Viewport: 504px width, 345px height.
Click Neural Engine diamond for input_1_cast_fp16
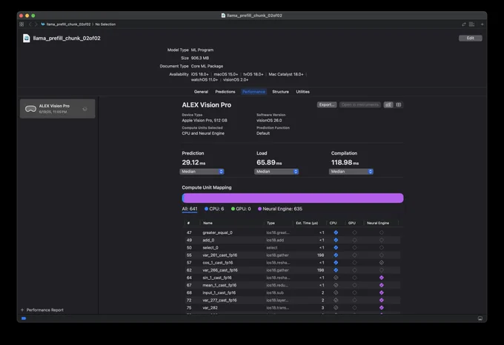tap(381, 292)
